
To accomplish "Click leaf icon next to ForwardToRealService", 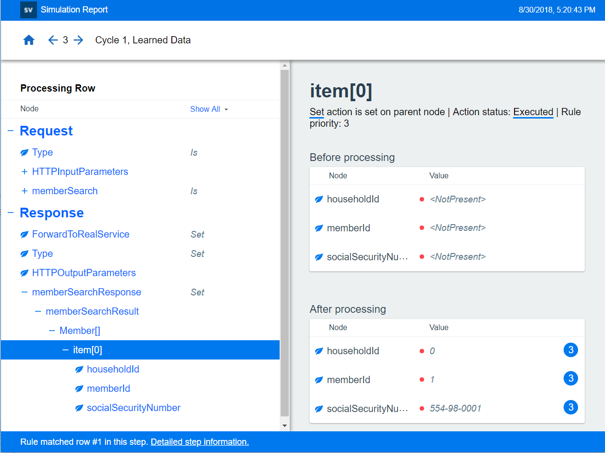I will (25, 235).
